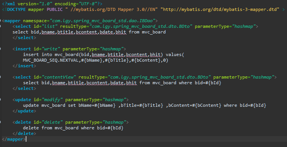This screenshot has width=287, height=147.
Task: Click the closing mapper tag
Action: (x=14, y=139)
